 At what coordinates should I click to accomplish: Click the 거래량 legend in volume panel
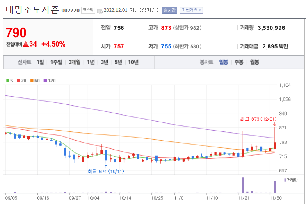[x=291, y=180]
